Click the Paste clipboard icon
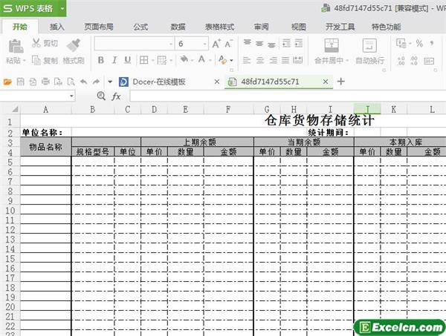The image size is (446, 336). pyautogui.click(x=16, y=46)
